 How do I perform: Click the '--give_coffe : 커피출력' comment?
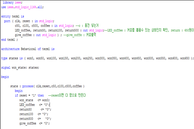80,35
